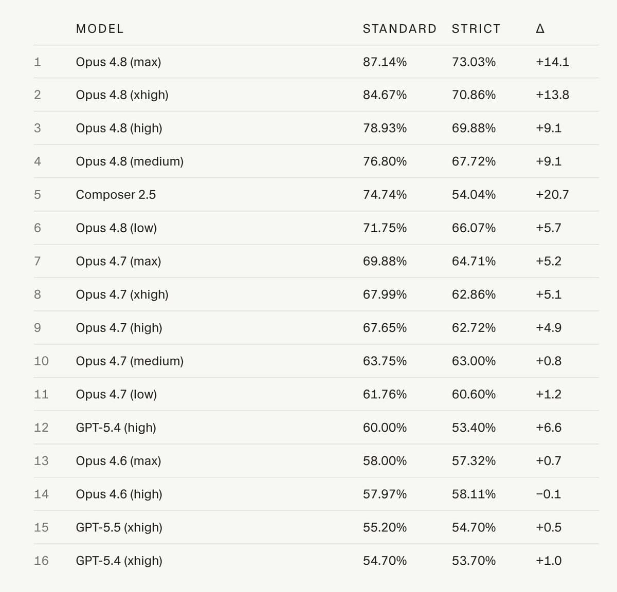Open the Opus 4.6 (max) entry
617x592 pixels.
[x=118, y=461]
